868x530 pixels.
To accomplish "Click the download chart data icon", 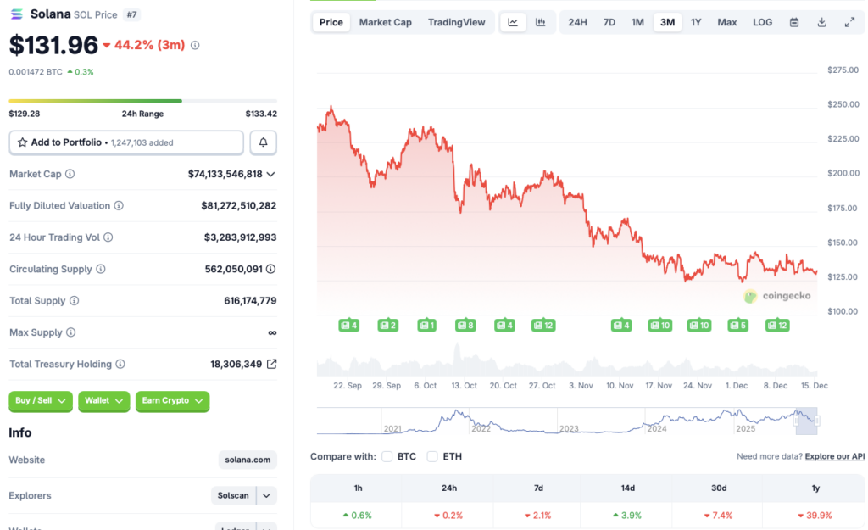I will (821, 22).
